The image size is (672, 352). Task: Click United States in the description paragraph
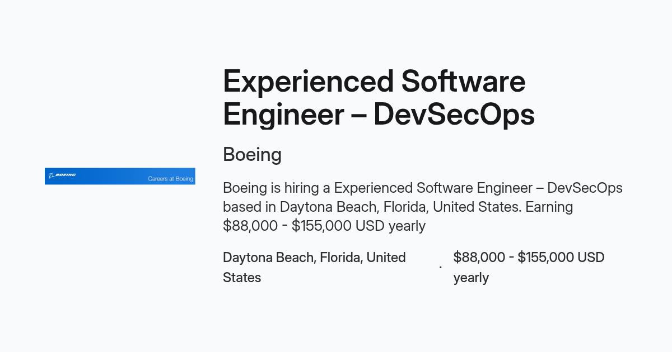(477, 207)
